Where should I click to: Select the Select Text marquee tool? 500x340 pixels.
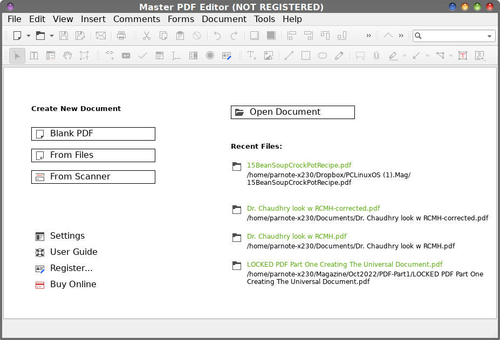84,55
